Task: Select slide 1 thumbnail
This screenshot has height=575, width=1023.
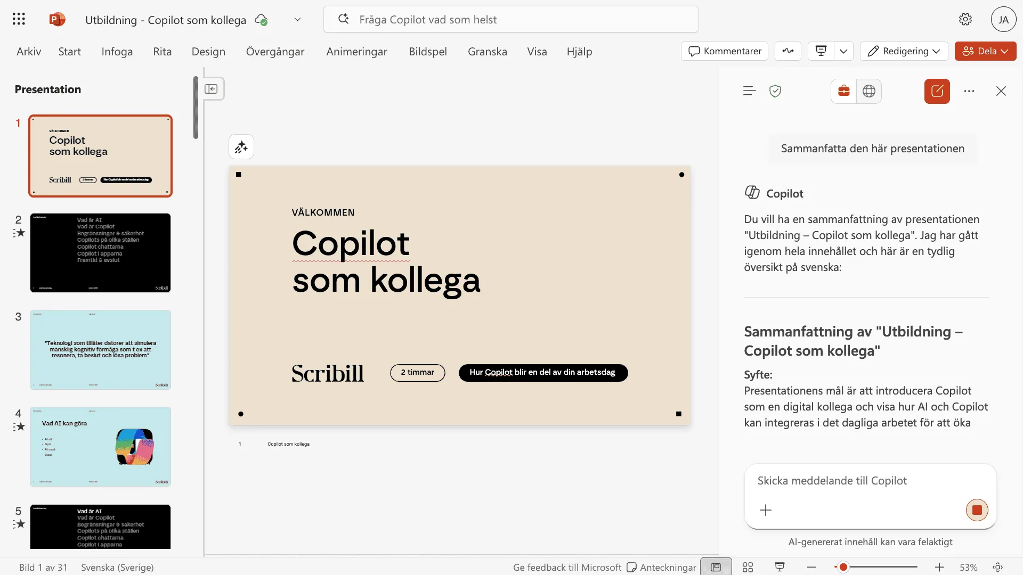Action: pos(100,156)
